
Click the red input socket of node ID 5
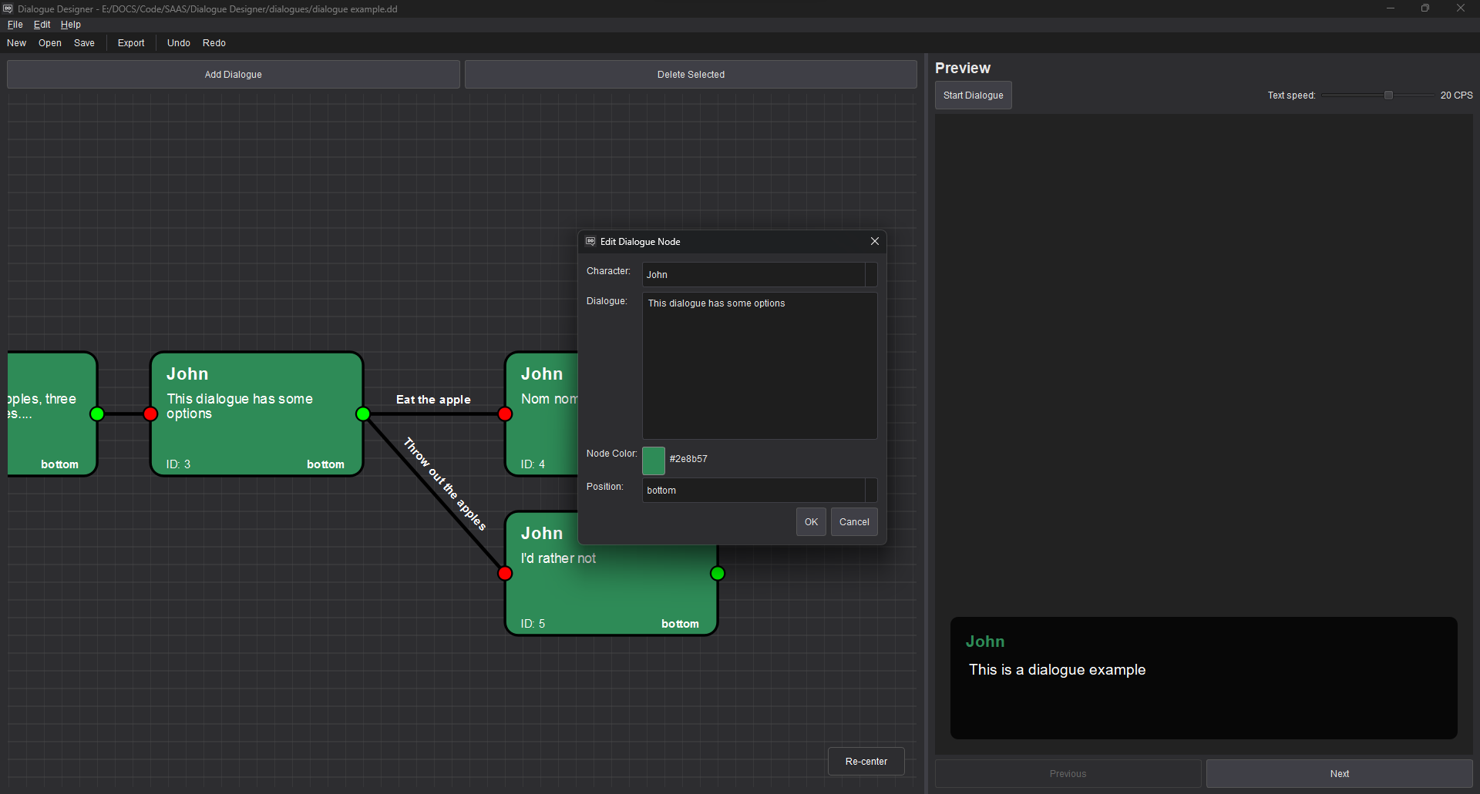tap(505, 573)
